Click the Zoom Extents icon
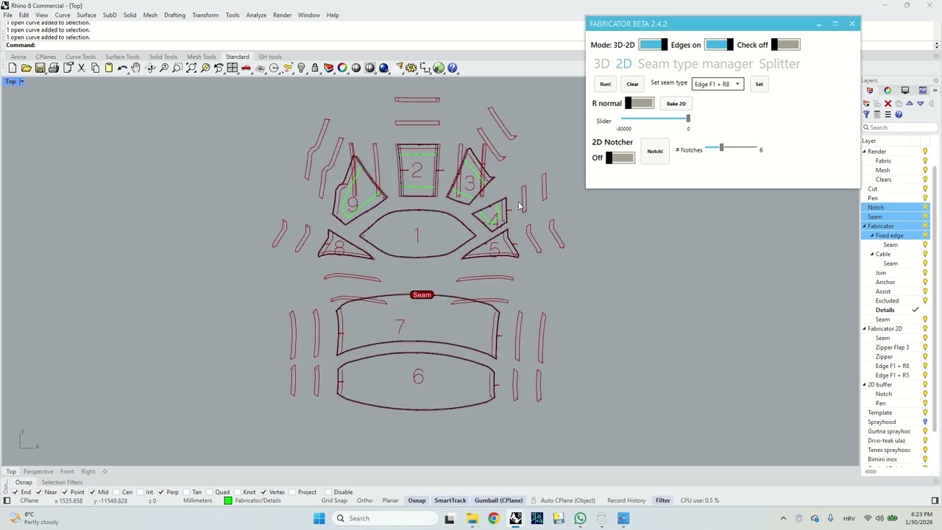This screenshot has width=942, height=530. [x=191, y=68]
